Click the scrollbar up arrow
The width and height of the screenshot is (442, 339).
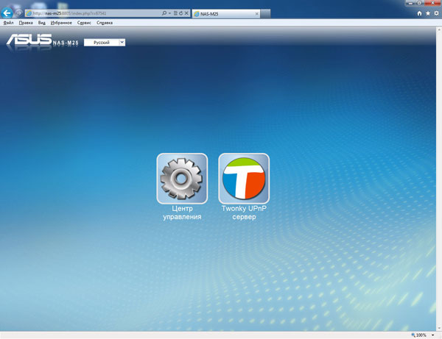[439, 29]
